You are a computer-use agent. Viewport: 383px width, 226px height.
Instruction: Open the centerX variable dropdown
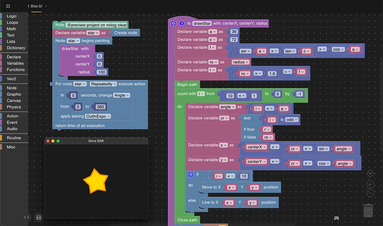point(257,147)
